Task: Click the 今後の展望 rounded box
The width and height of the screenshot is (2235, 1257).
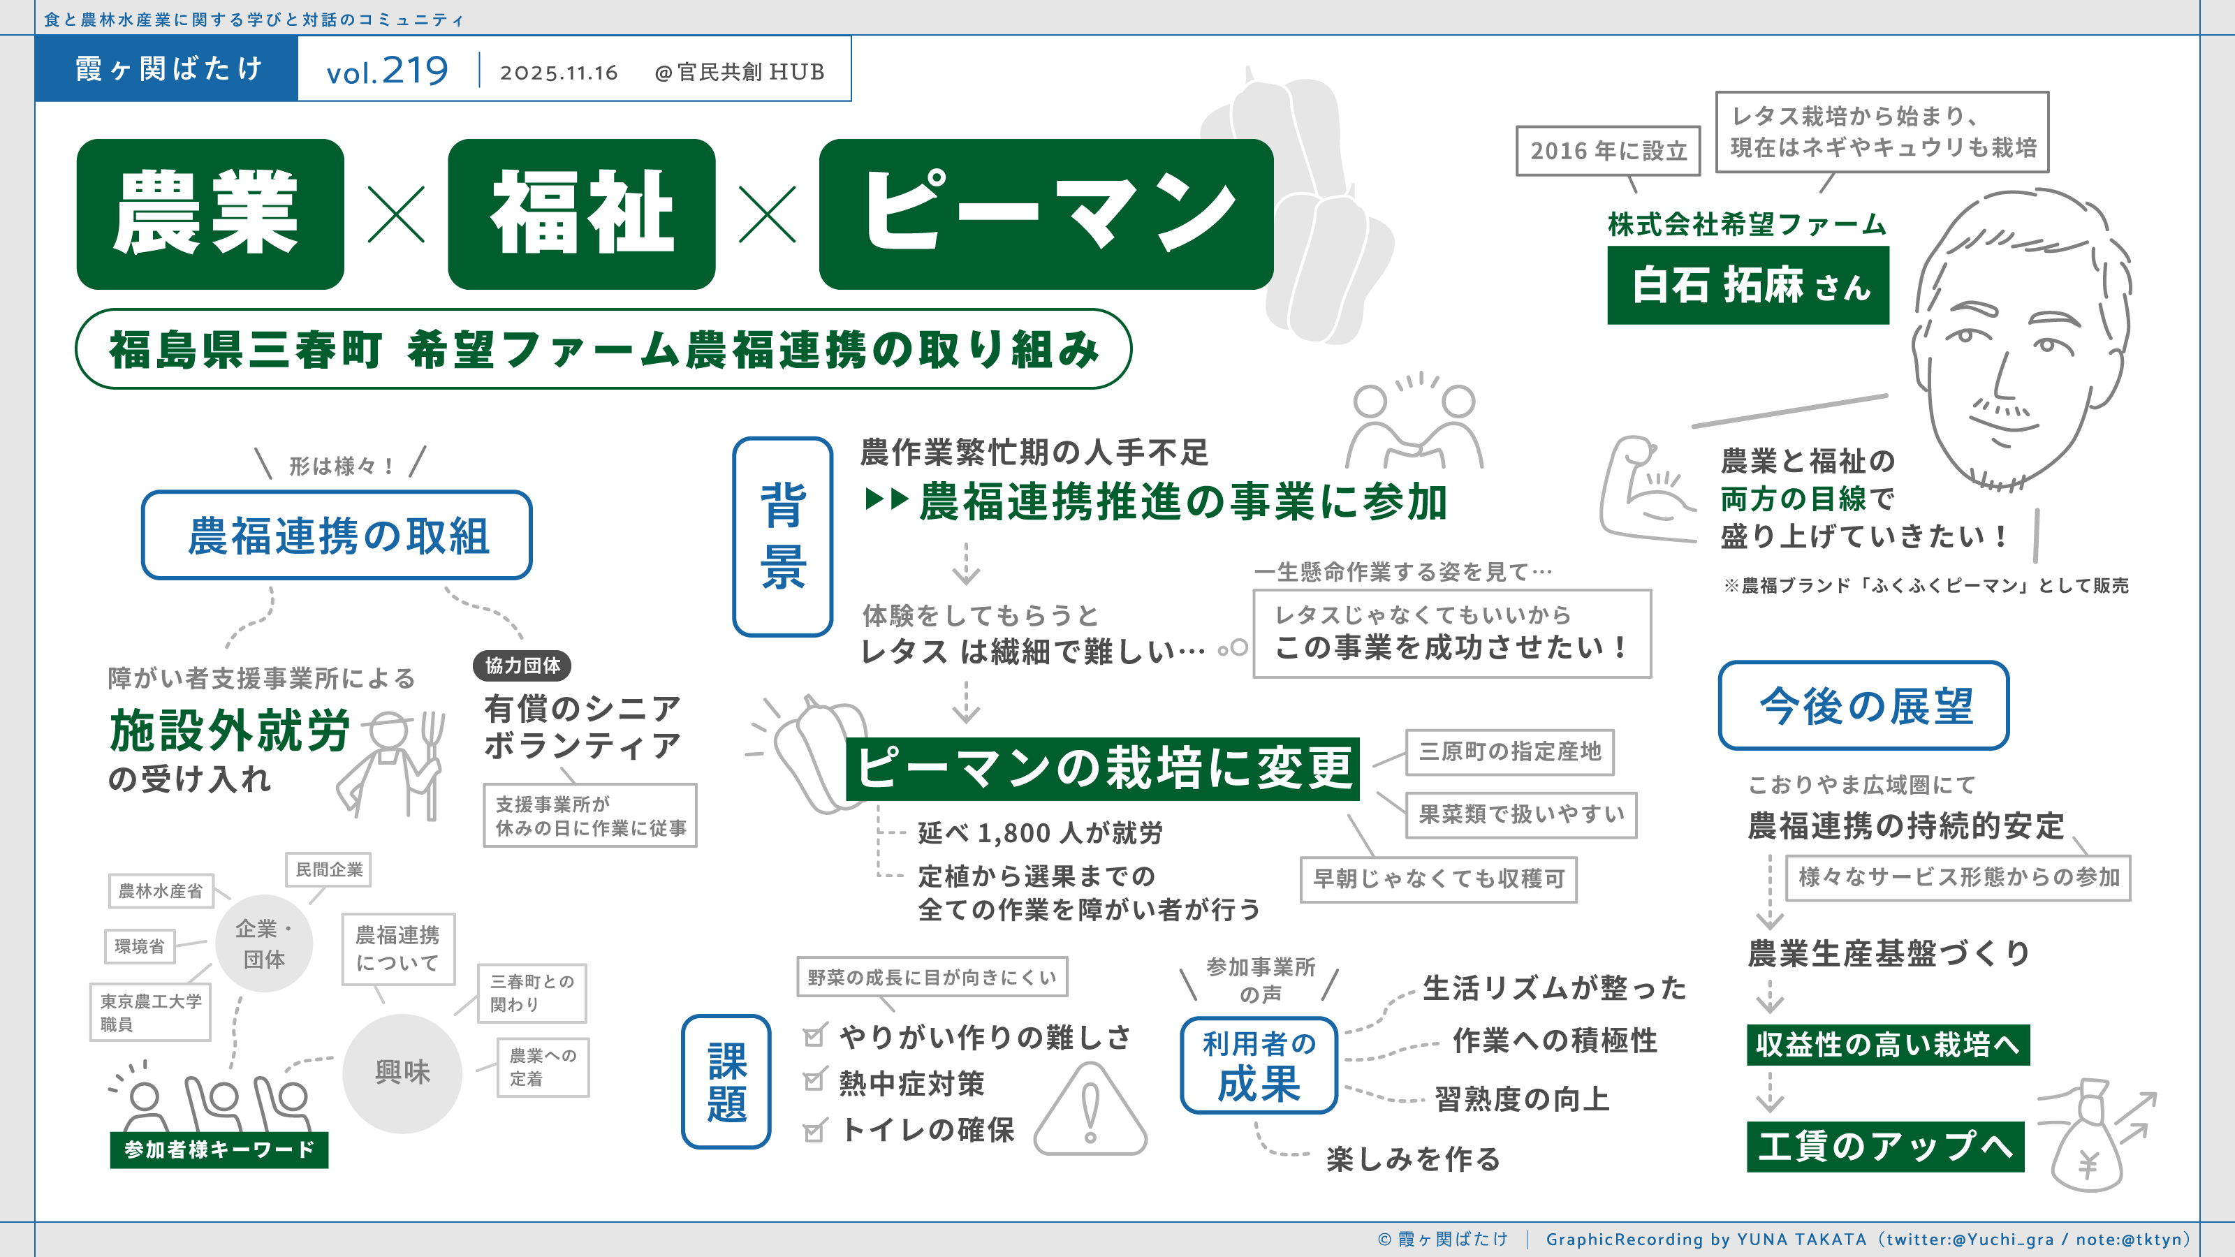Action: tap(1863, 705)
